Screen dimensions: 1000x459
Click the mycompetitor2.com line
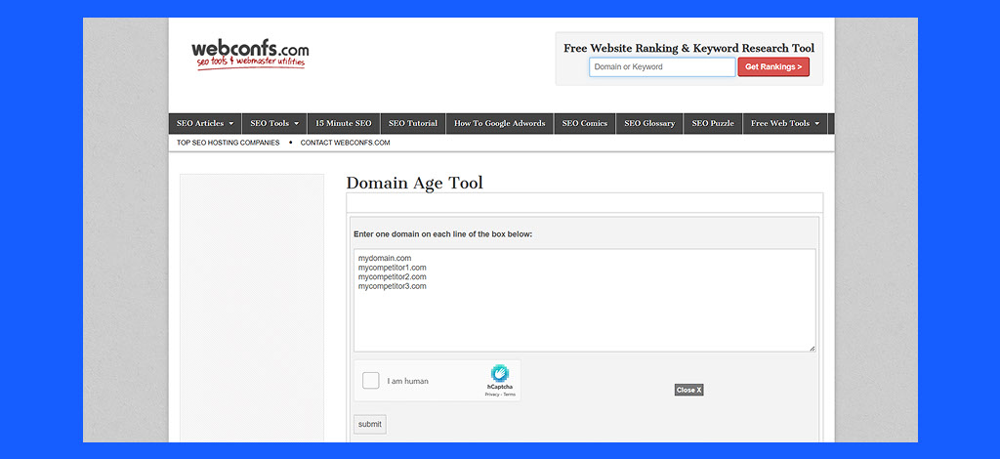pos(393,277)
